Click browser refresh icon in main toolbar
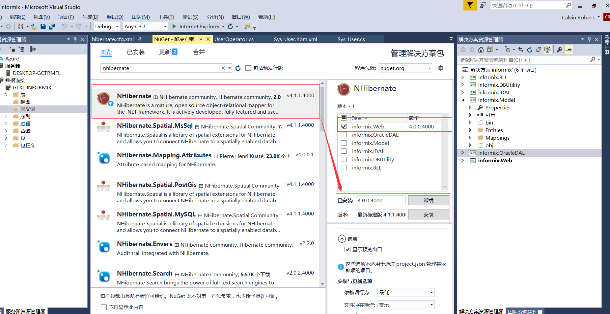The height and width of the screenshot is (314, 610). pos(230,26)
